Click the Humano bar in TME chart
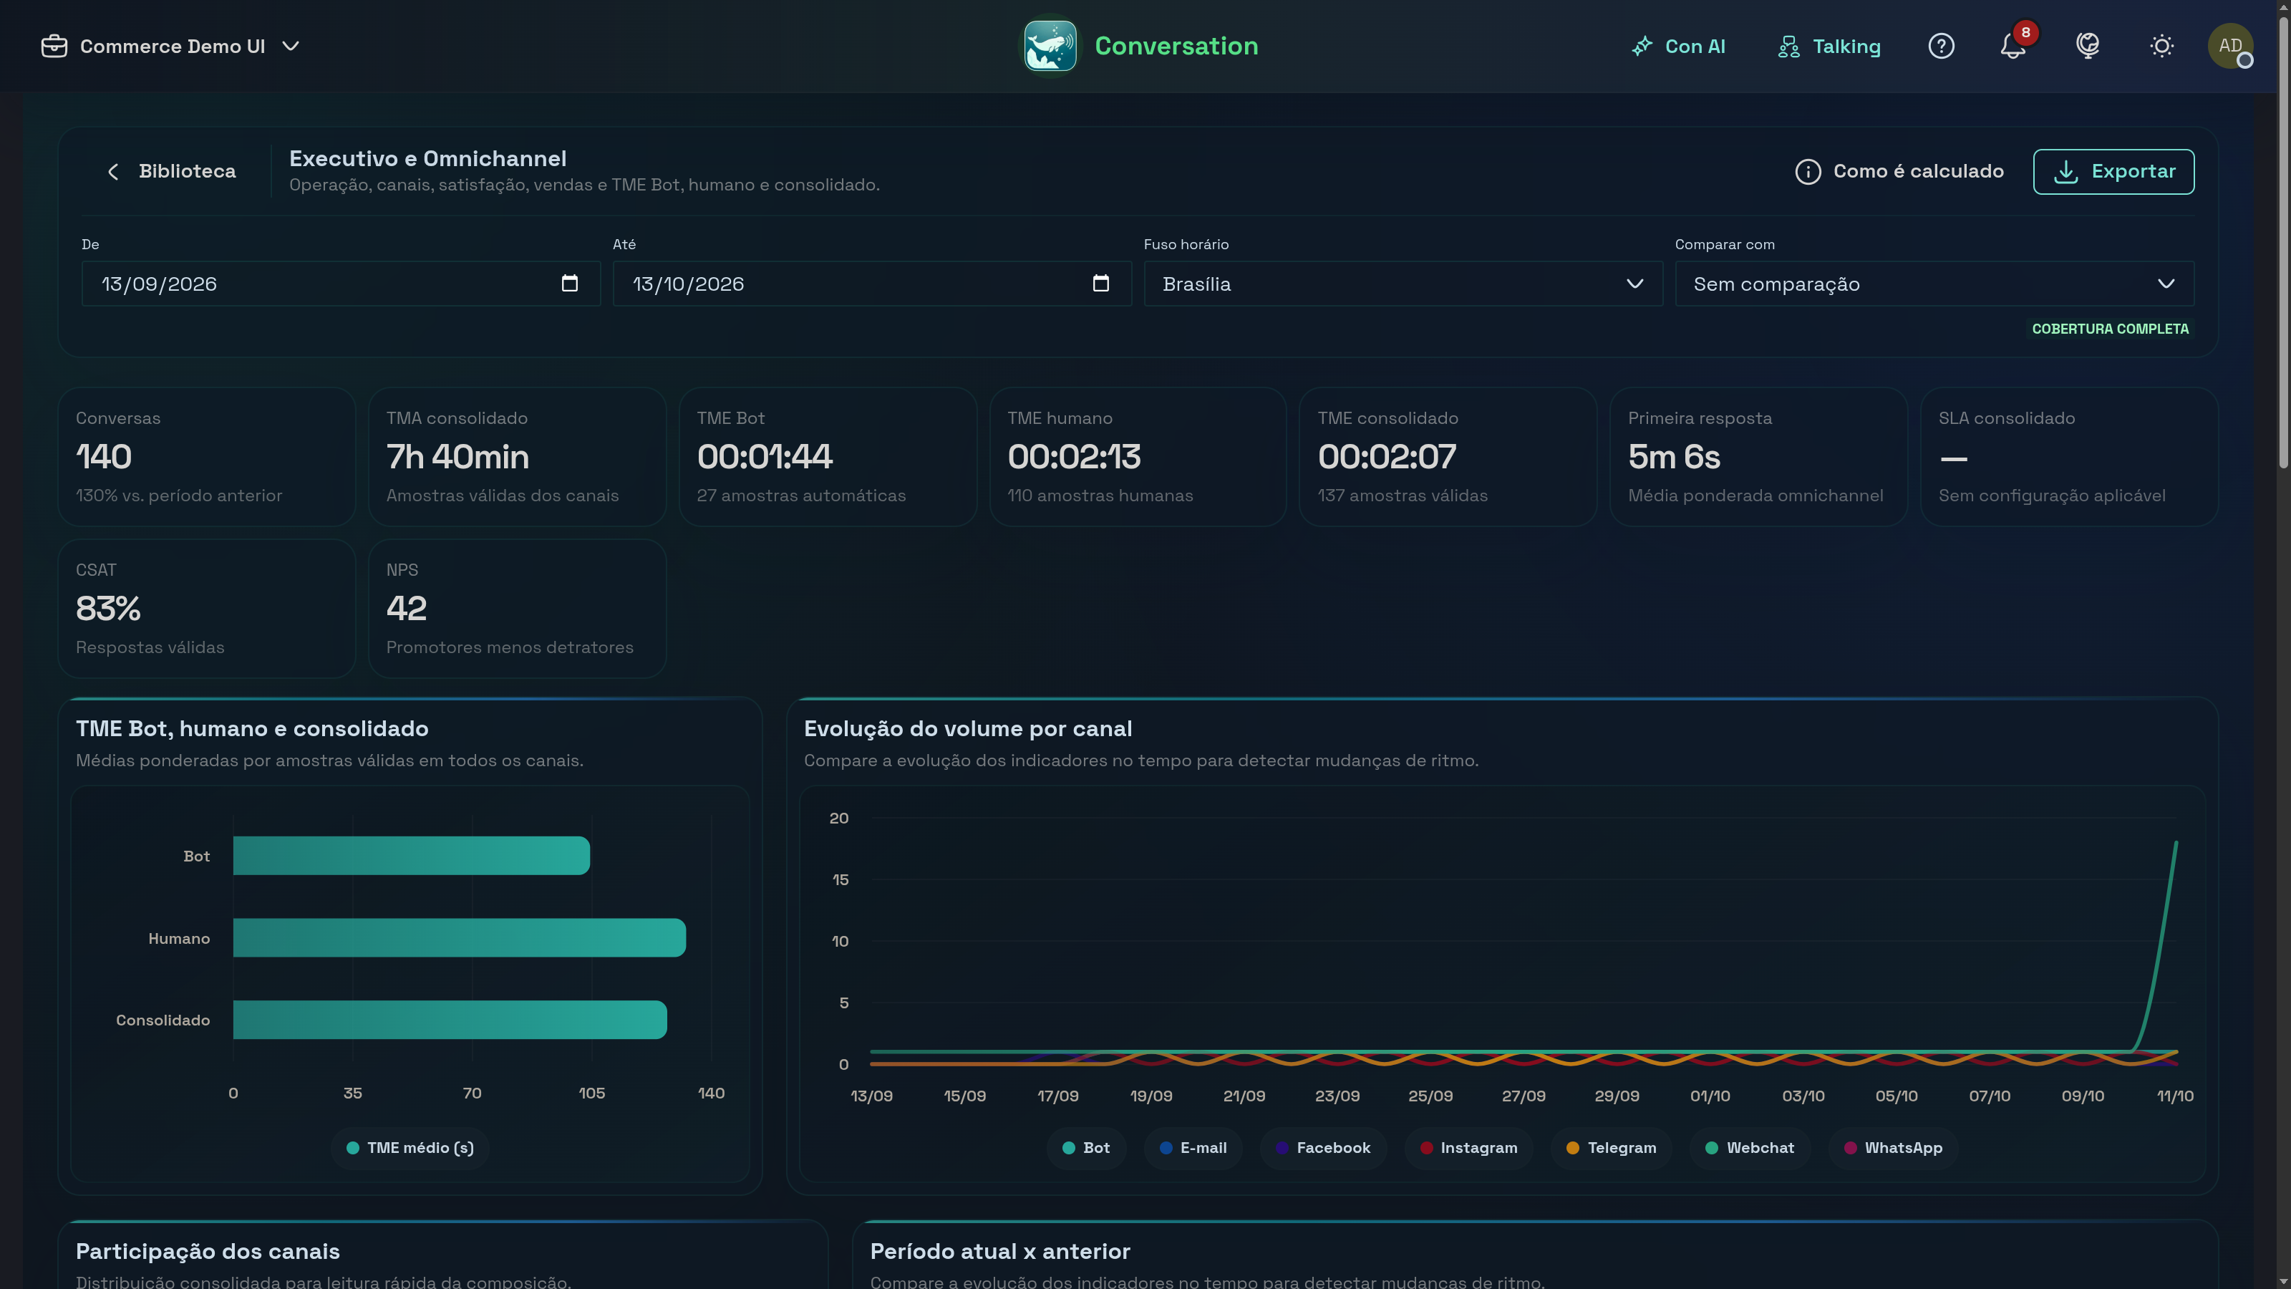 [459, 937]
